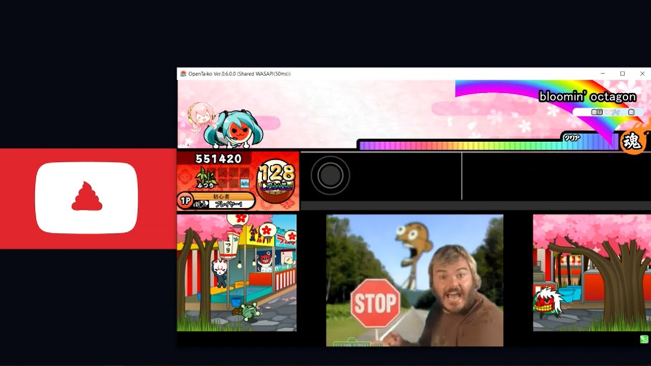The image size is (651, 366).
Task: Click the small green icon at bottom right
Action: [644, 339]
